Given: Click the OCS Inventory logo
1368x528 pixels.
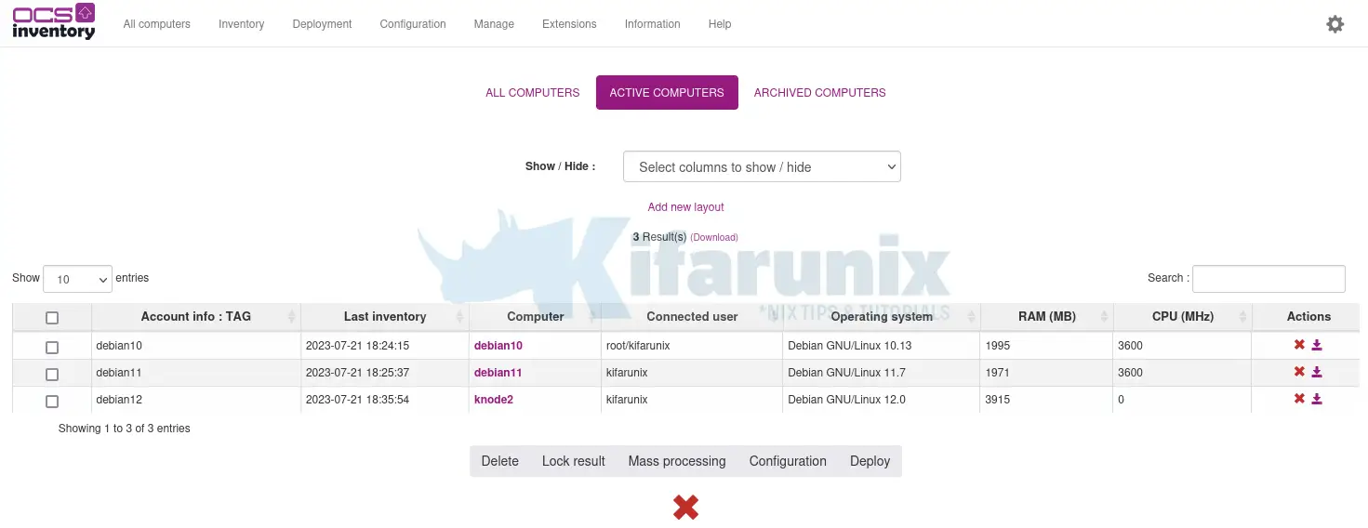Looking at the screenshot, I should click(53, 22).
